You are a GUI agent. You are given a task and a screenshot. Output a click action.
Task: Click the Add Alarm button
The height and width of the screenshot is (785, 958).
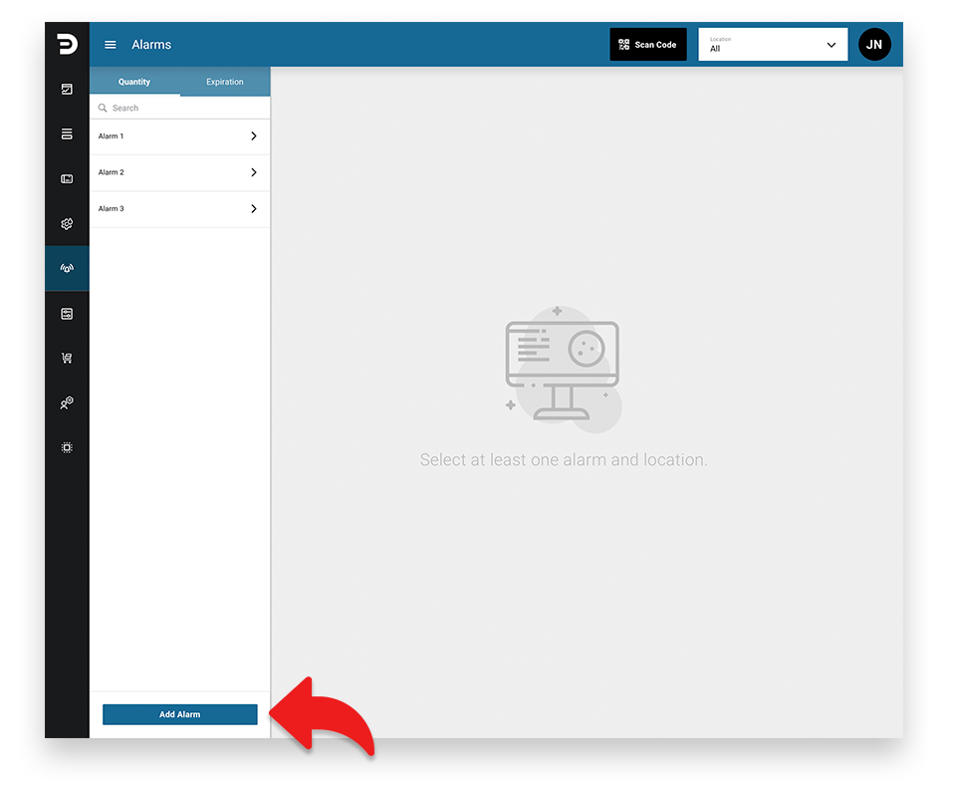click(x=179, y=714)
